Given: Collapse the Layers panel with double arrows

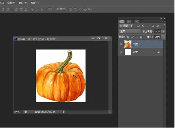Looking at the screenshot, I should coord(161,18).
